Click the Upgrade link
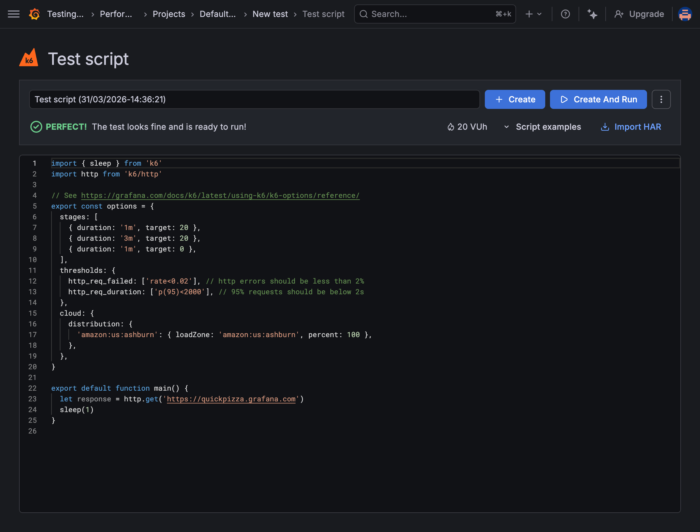 (646, 14)
